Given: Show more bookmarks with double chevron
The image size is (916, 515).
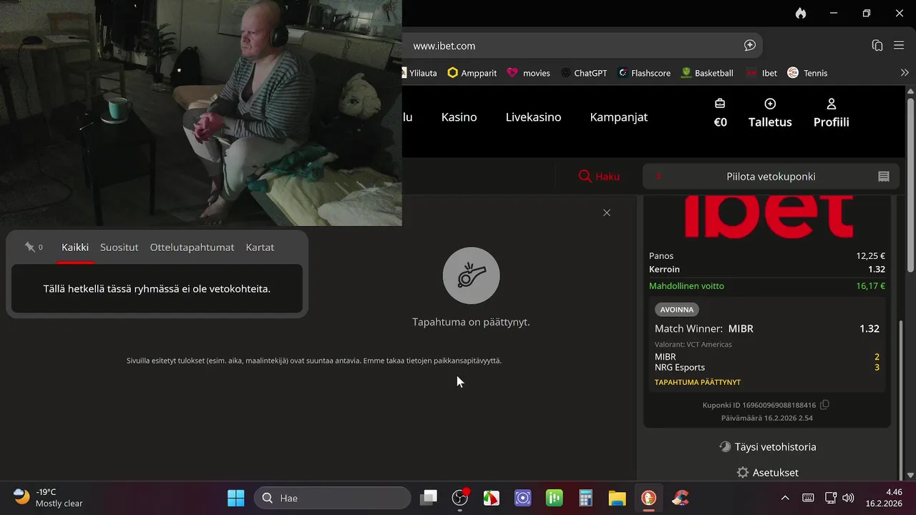Looking at the screenshot, I should click(905, 73).
